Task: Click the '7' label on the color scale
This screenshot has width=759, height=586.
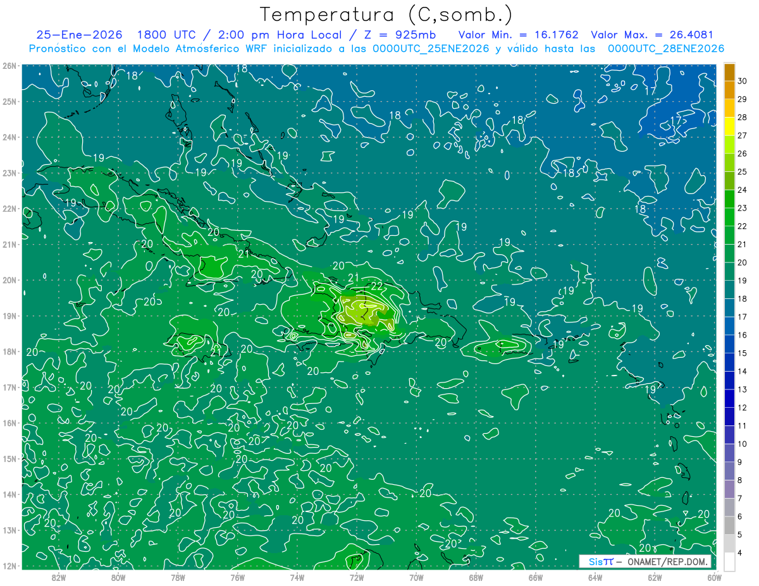Action: tap(740, 498)
